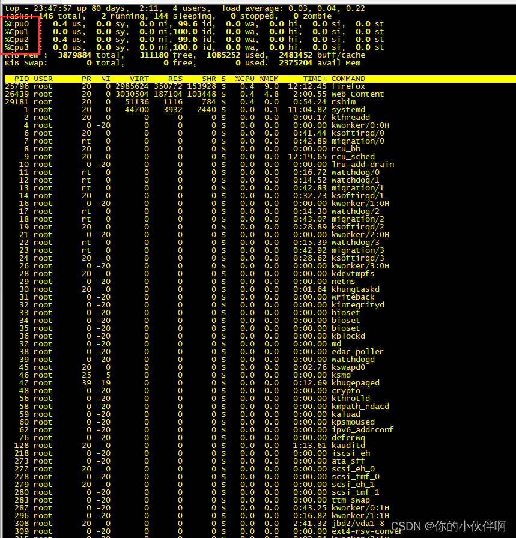Click the scsi_tmf_0 command name

pos(356,477)
